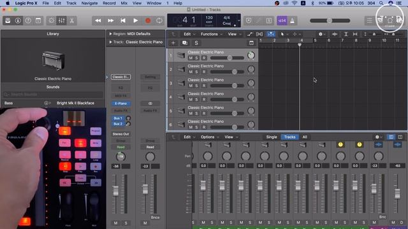Record-enable track 3 Classic Electric Piano
Screen dimensions: 408x229
point(204,85)
